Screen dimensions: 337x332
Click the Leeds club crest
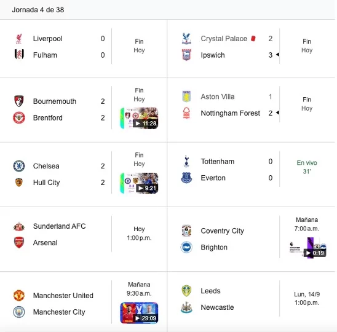point(186,291)
